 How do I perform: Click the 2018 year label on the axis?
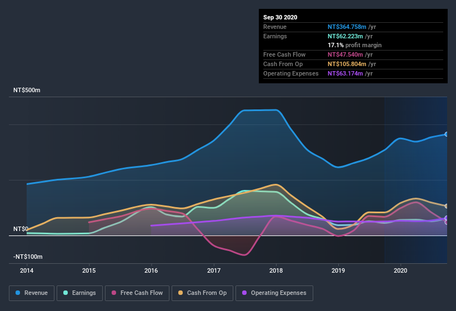coord(276,271)
